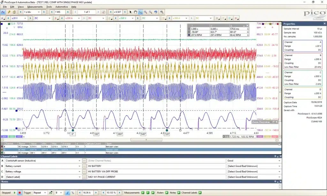
Task: Open Channel A options button
Action: 3,18
